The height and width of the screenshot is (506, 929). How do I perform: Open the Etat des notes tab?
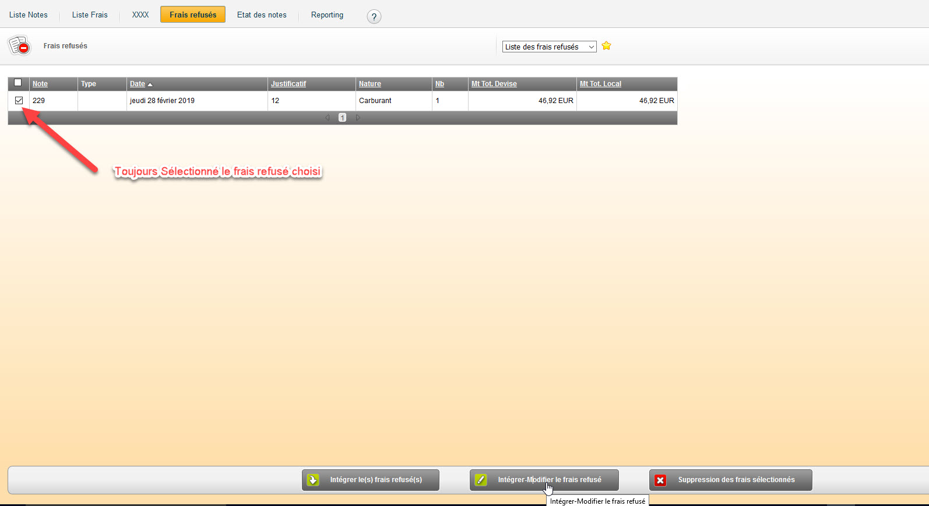click(262, 15)
